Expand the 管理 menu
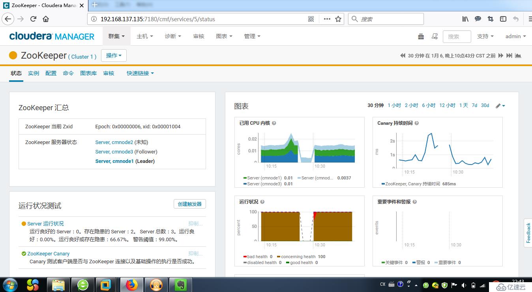This screenshot has height=292, width=532. click(252, 36)
